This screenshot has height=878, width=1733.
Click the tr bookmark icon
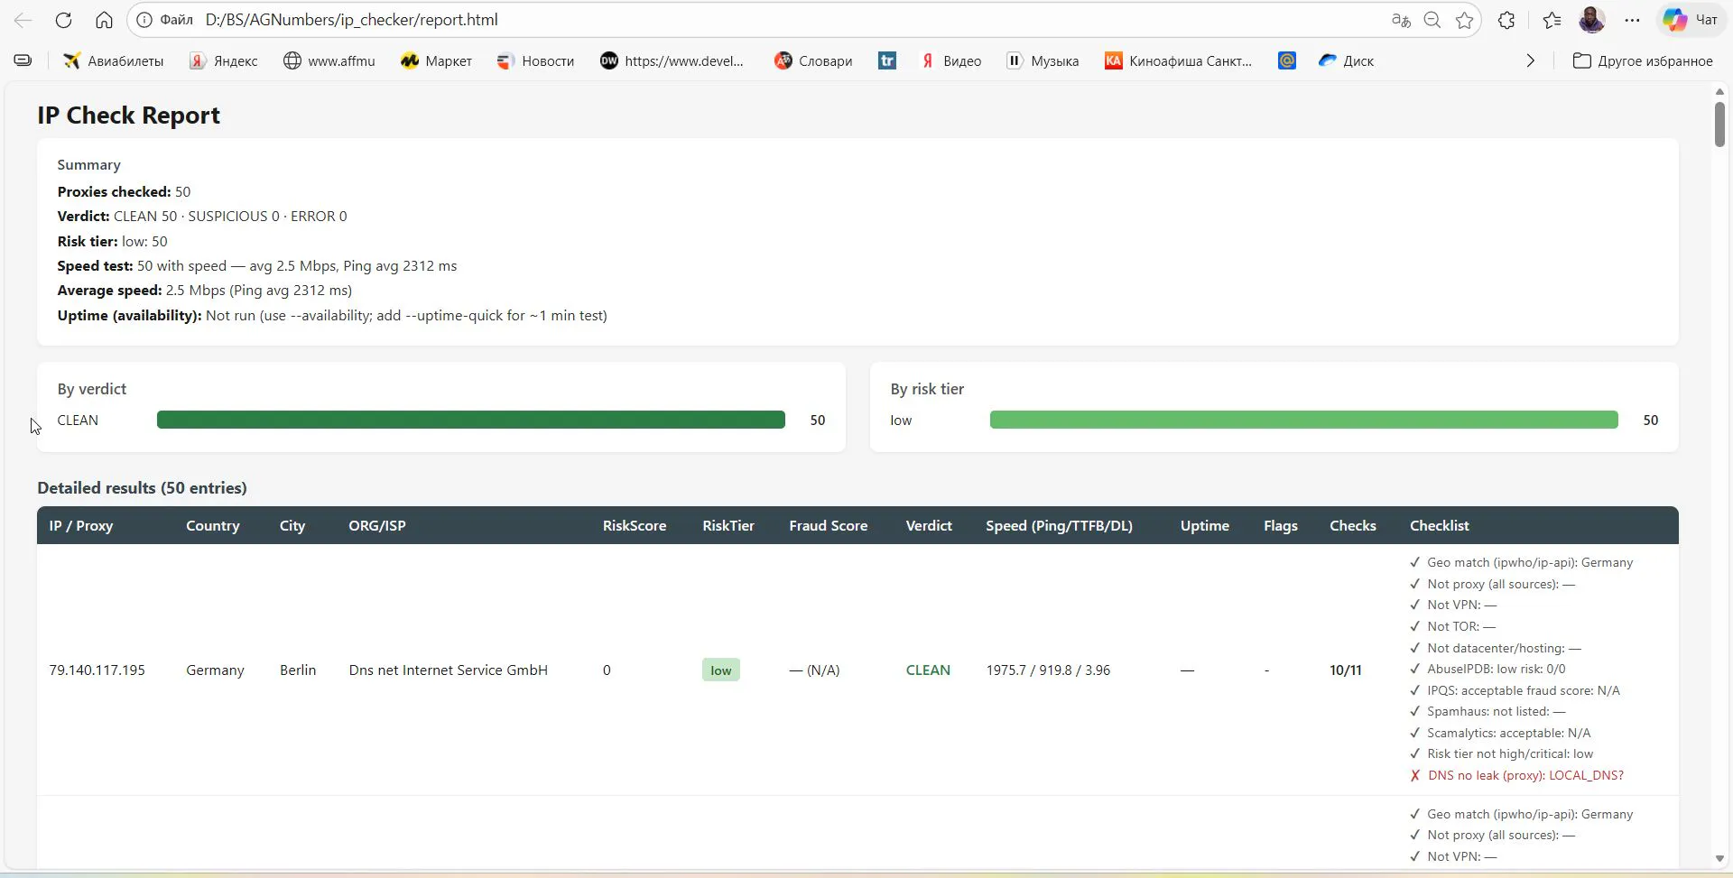pyautogui.click(x=887, y=60)
